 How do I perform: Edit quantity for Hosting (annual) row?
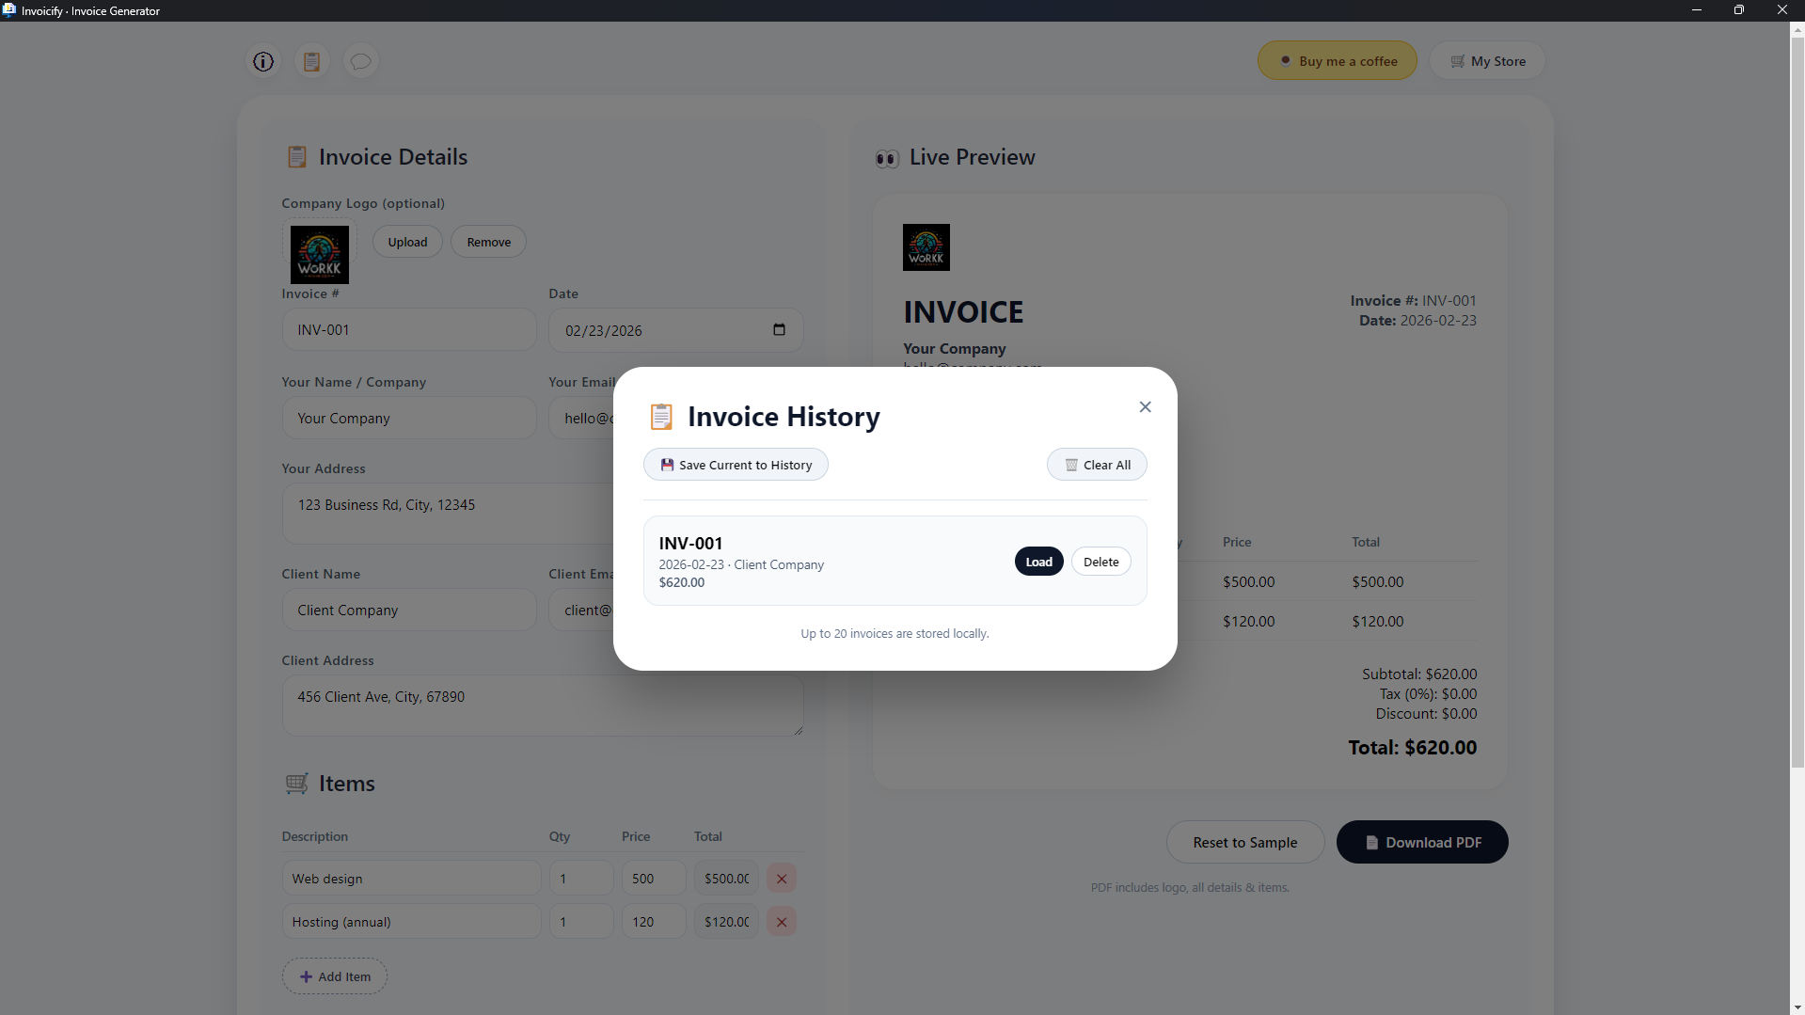(x=581, y=922)
